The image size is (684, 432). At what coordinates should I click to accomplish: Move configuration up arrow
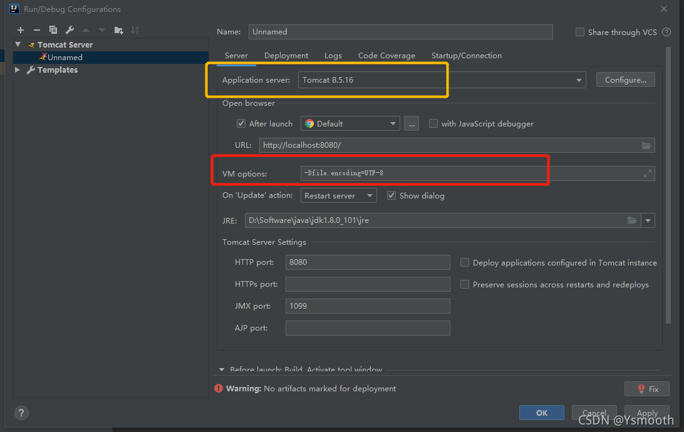(86, 30)
